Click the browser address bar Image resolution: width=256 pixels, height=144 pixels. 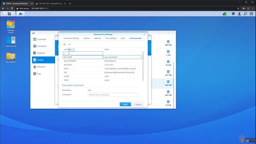pos(126,8)
